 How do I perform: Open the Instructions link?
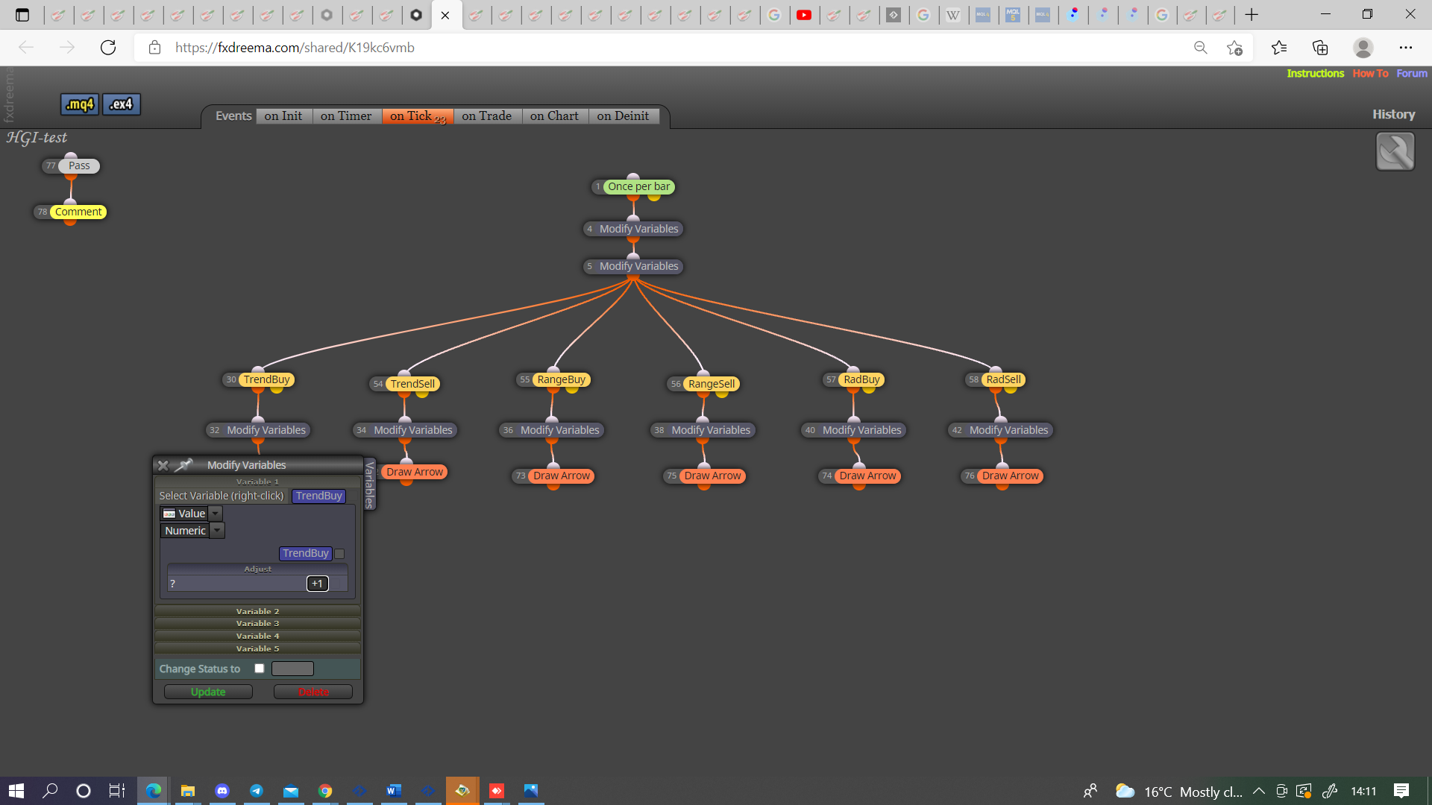coord(1316,73)
